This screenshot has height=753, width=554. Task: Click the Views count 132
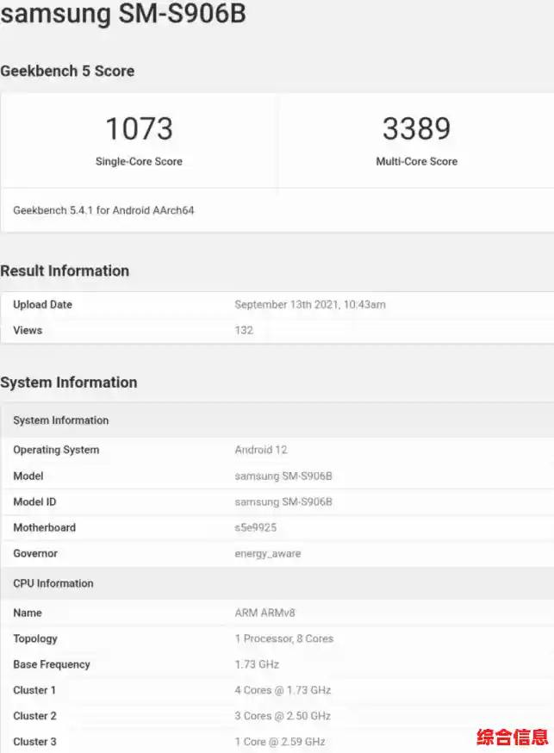click(244, 331)
